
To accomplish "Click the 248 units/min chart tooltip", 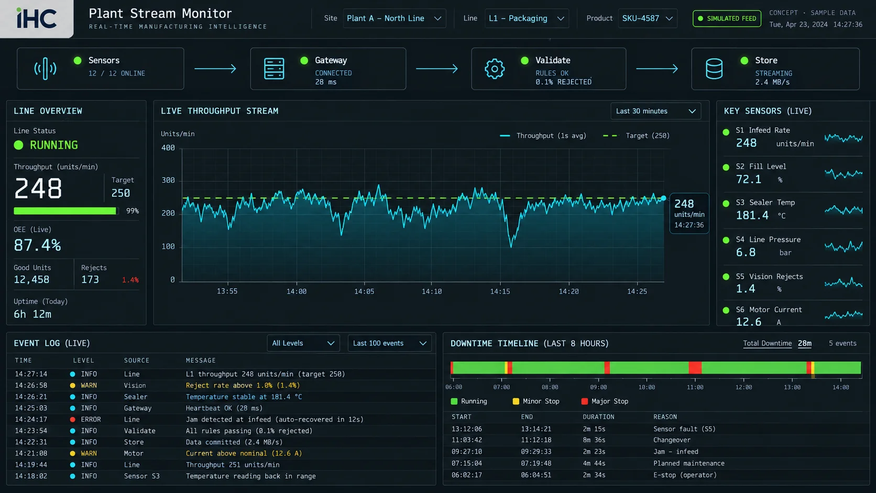I will click(x=689, y=214).
